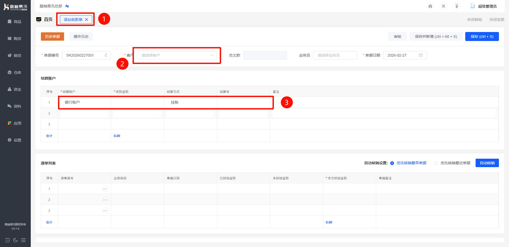Close the 添加收款单 tab
Viewport: 509px width, 247px height.
86,20
